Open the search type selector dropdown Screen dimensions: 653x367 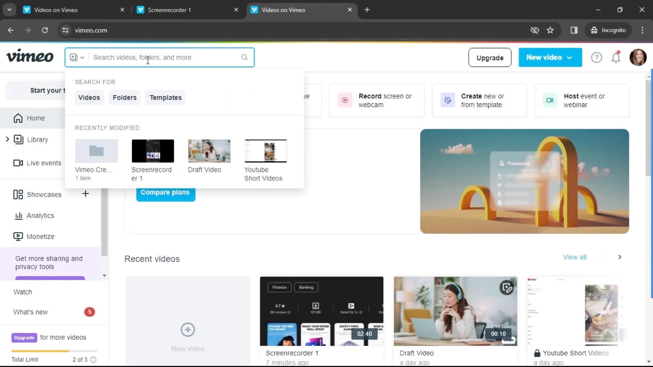[77, 57]
